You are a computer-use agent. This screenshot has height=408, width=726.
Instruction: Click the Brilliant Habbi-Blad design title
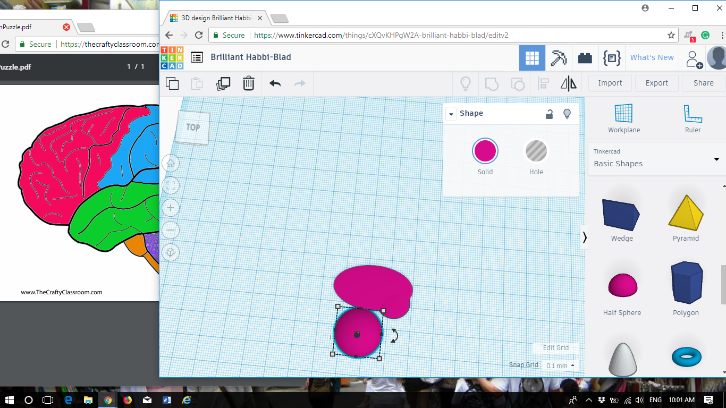click(251, 57)
